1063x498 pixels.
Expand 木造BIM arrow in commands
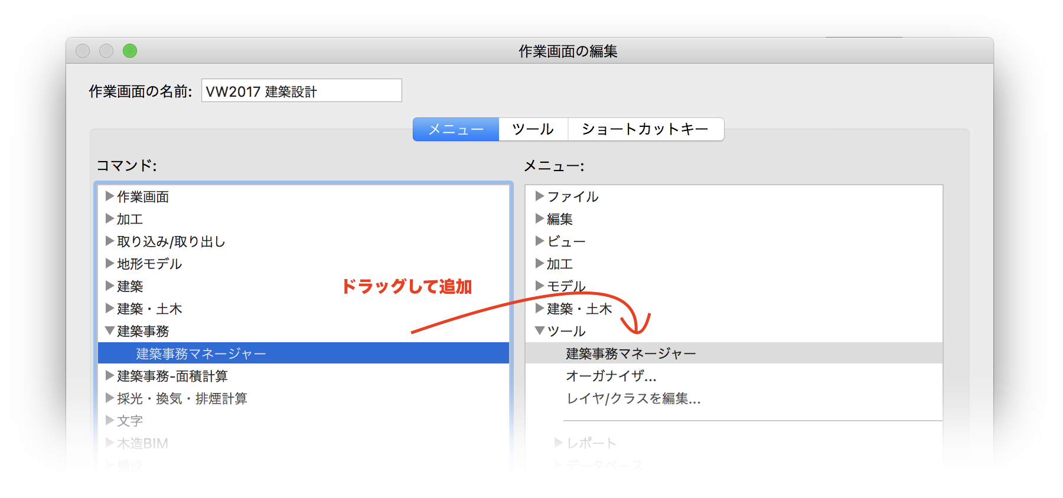click(x=109, y=443)
